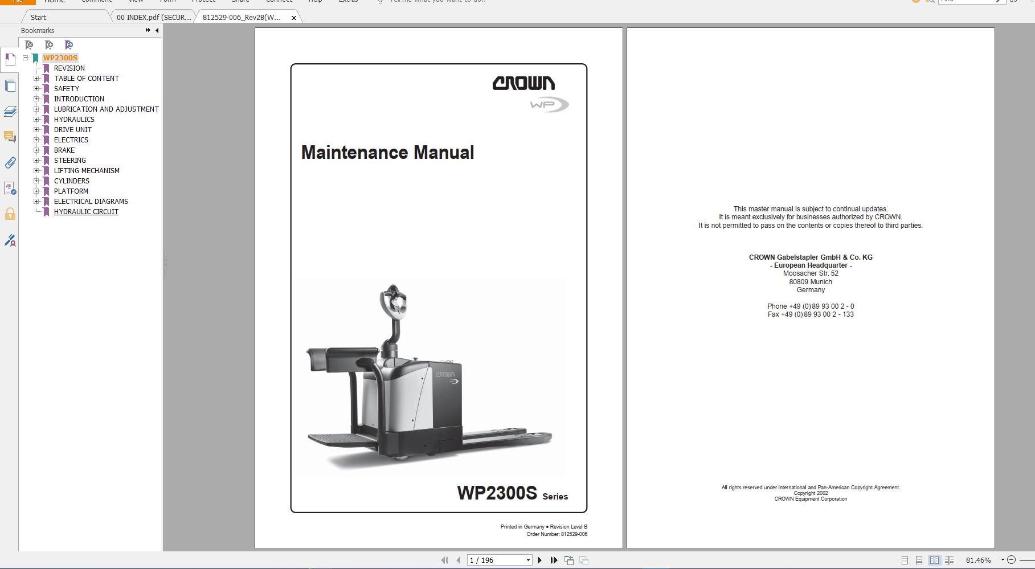Go to previous page arrow

point(458,560)
